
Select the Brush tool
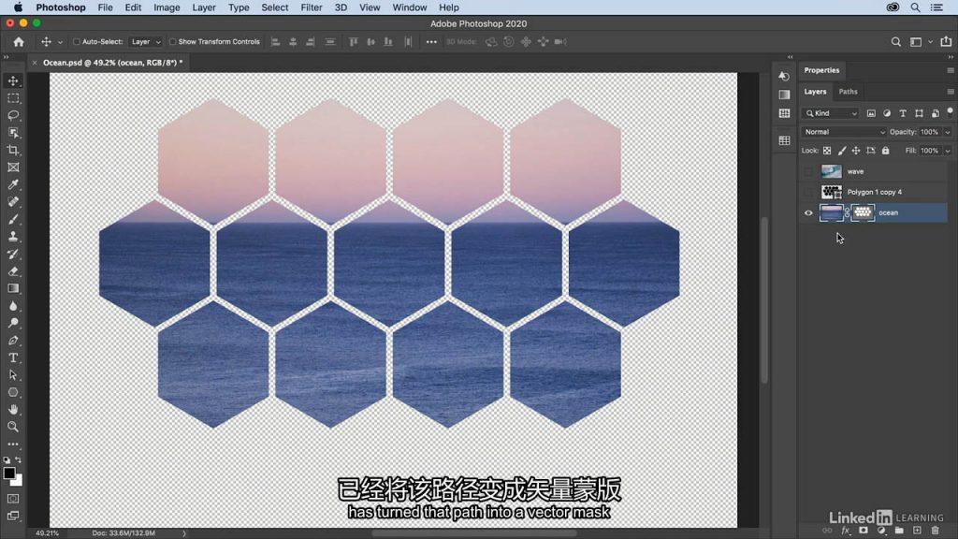[13, 219]
